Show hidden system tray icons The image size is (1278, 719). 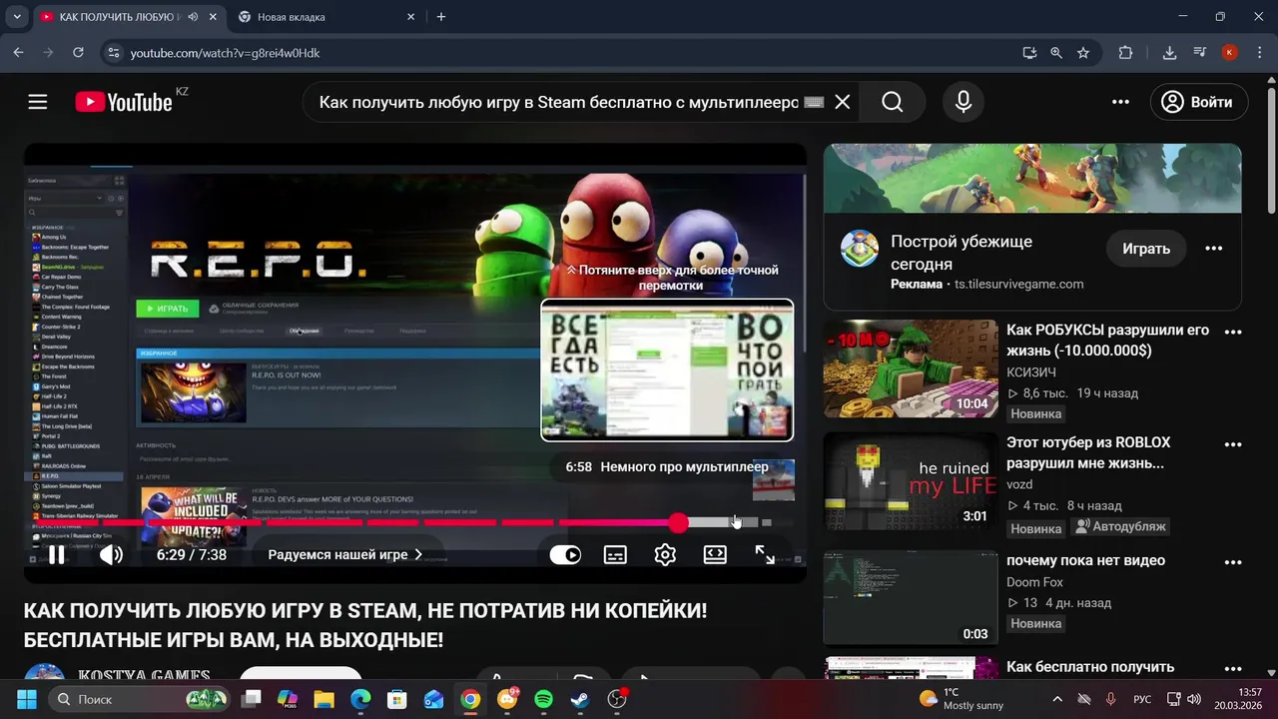[1057, 699]
